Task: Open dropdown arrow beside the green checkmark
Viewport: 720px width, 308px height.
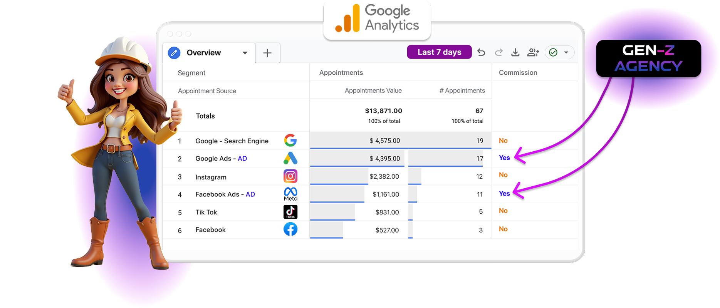Action: [566, 52]
